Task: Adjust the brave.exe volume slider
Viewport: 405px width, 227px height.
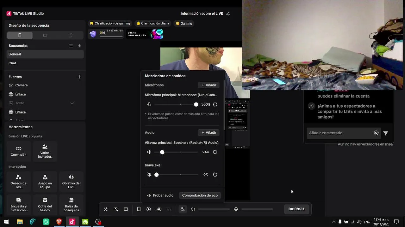Action: tap(176, 175)
